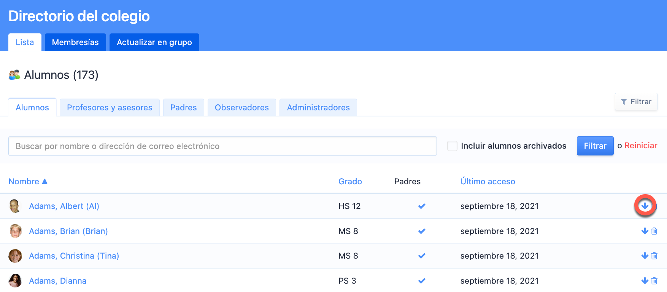The image size is (667, 292).
Task: Click the download arrow for Adams, Christina
Action: pyautogui.click(x=645, y=256)
